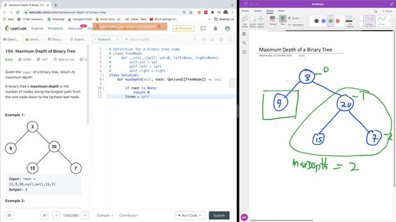396x222 pixels.
Task: Select the red ink color
Action: pos(338,21)
